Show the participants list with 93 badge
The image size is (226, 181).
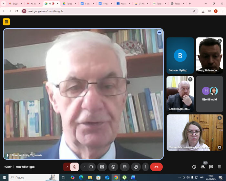coord(203,167)
